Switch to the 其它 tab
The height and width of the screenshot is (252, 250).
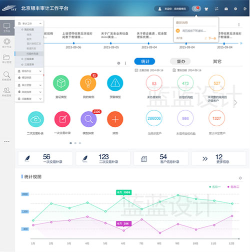(217, 62)
